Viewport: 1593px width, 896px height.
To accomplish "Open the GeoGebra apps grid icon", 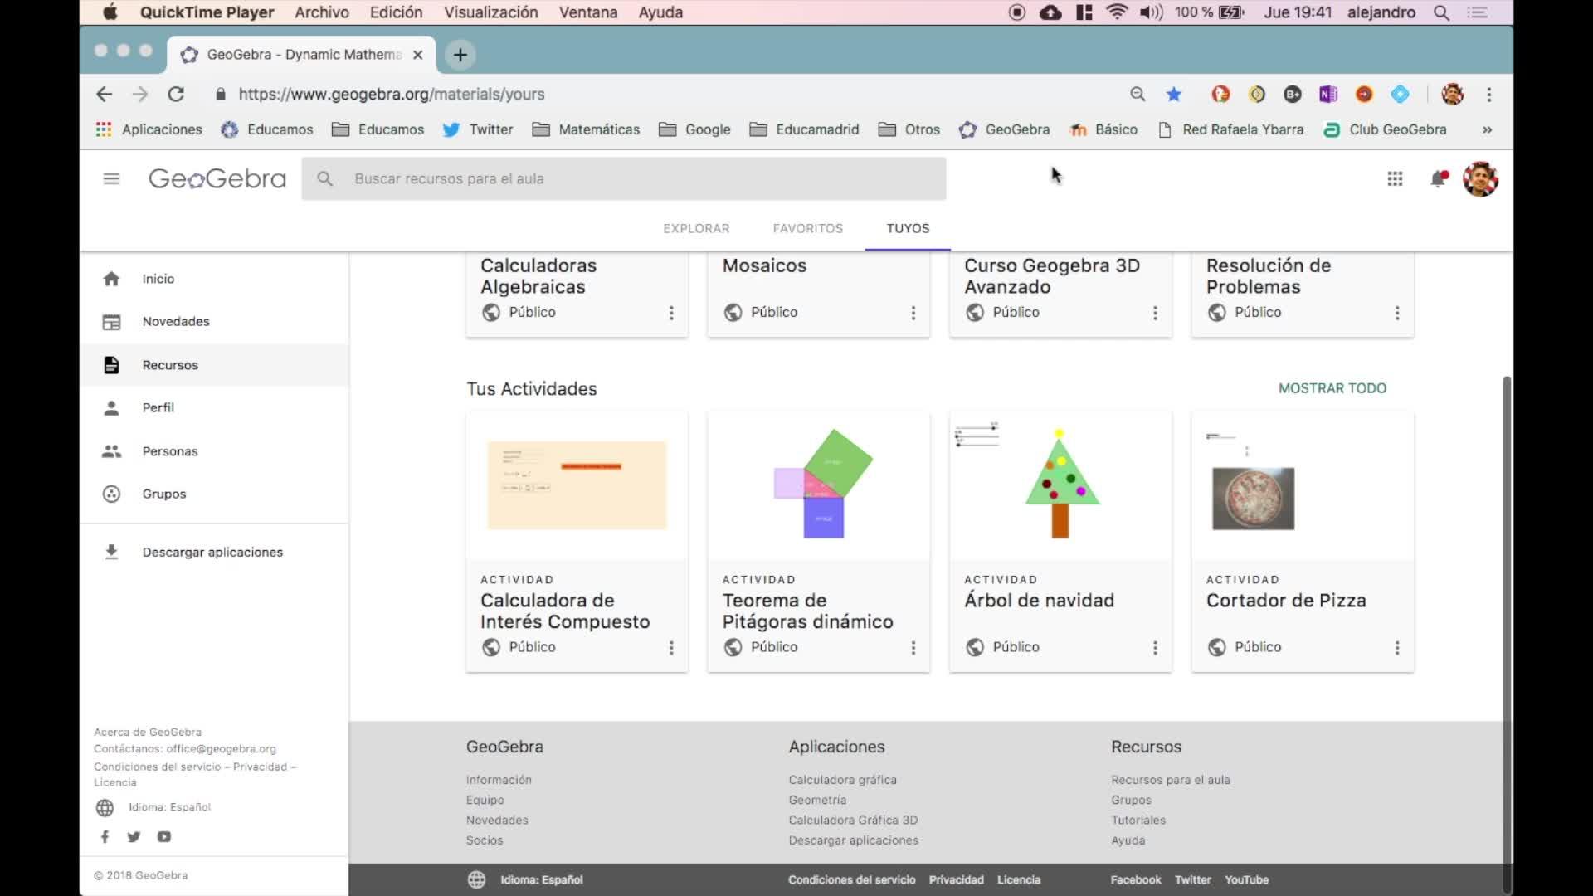I will (x=1395, y=178).
